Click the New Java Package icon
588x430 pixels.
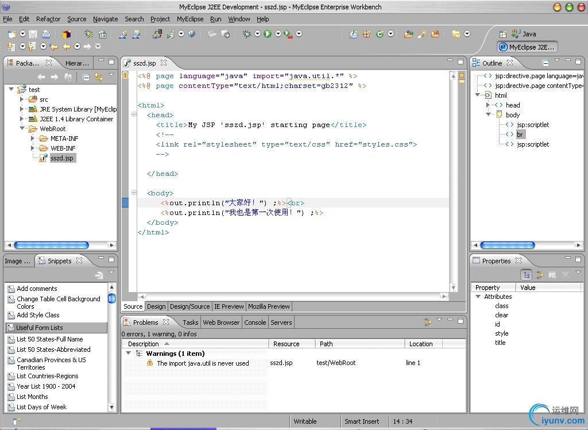tap(367, 34)
